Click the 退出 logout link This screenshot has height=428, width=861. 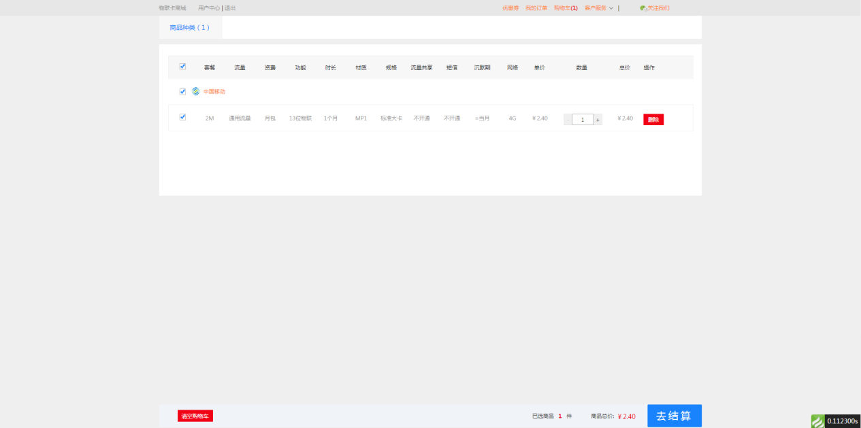230,8
